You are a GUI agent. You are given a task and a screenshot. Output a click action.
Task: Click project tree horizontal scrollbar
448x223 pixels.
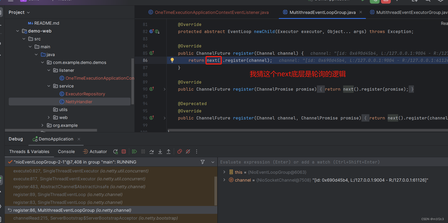pos(51,130)
